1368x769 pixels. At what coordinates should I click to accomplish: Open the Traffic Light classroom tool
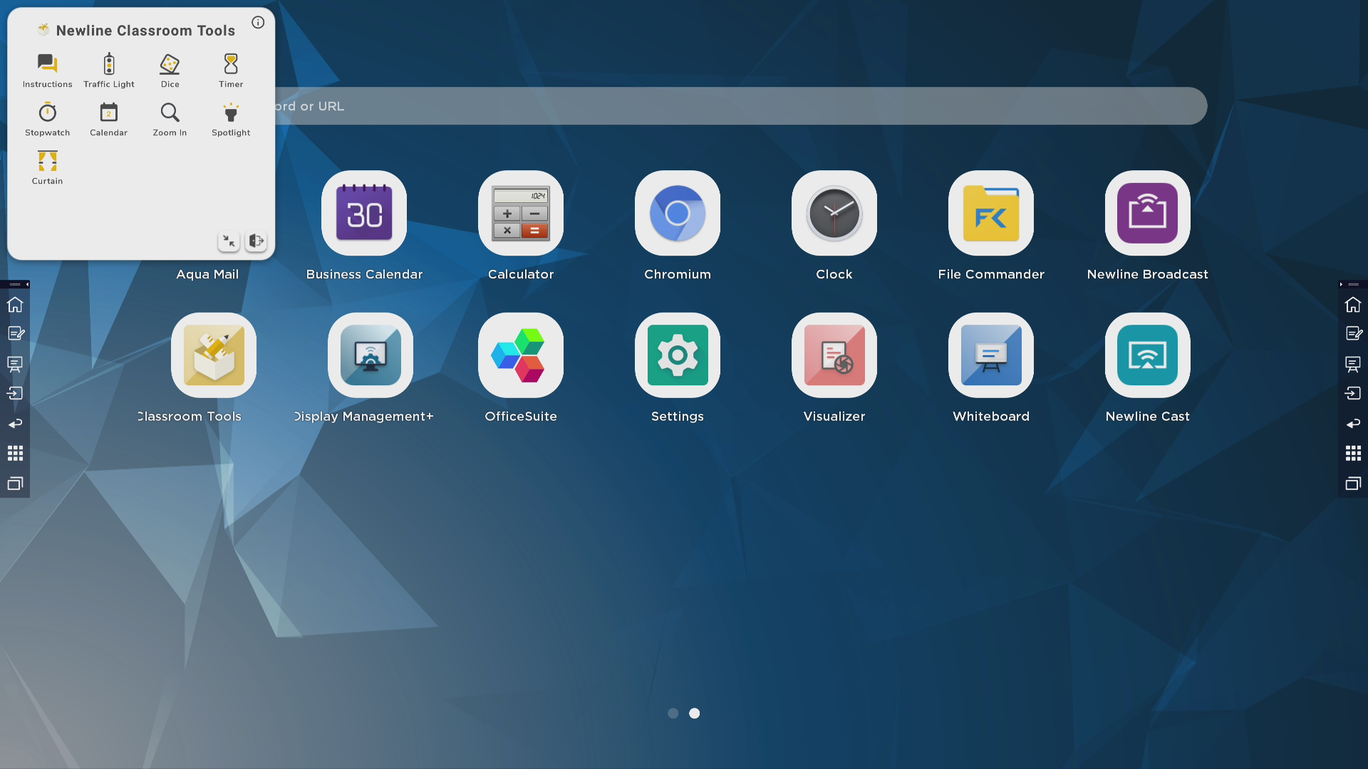(108, 70)
